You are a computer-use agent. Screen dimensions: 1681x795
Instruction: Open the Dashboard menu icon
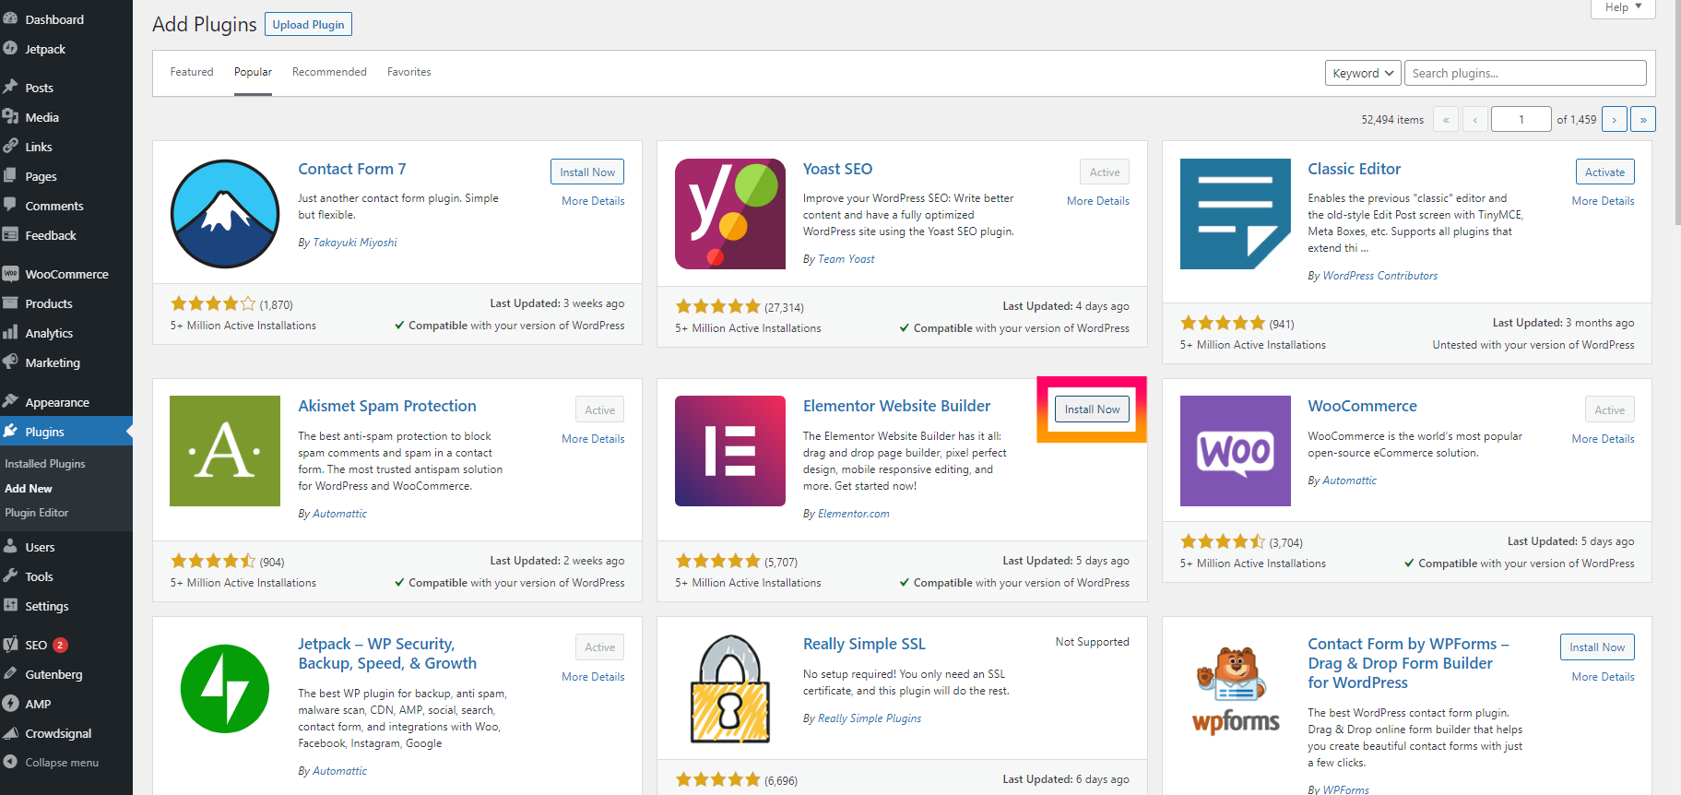(x=10, y=18)
